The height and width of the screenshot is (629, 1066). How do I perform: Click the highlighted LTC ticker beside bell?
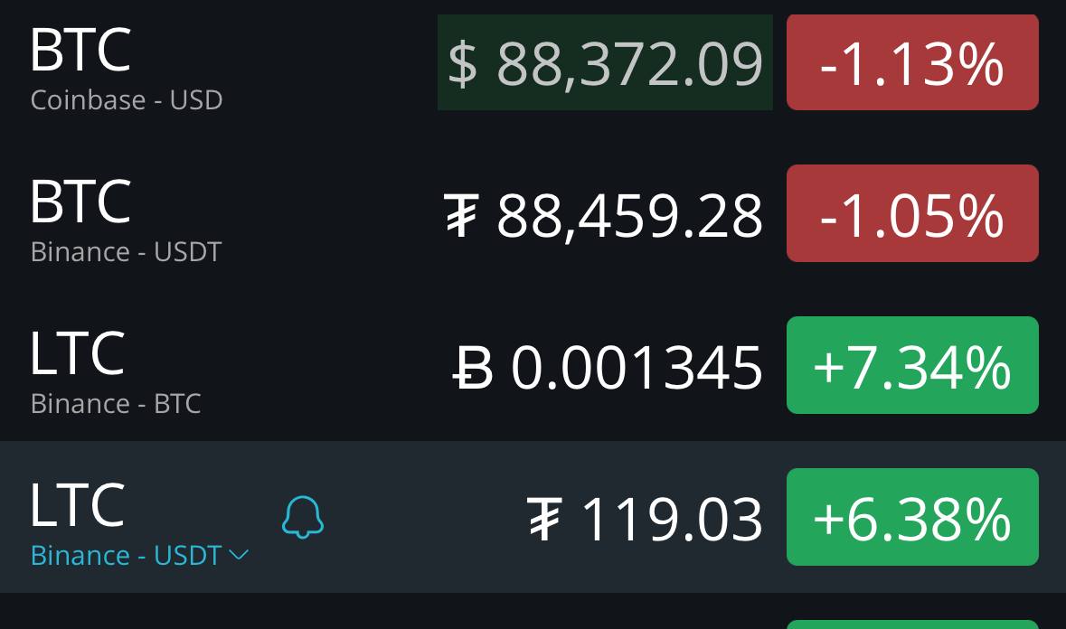[78, 504]
